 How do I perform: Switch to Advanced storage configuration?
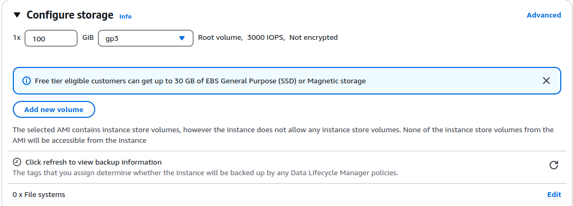click(544, 15)
